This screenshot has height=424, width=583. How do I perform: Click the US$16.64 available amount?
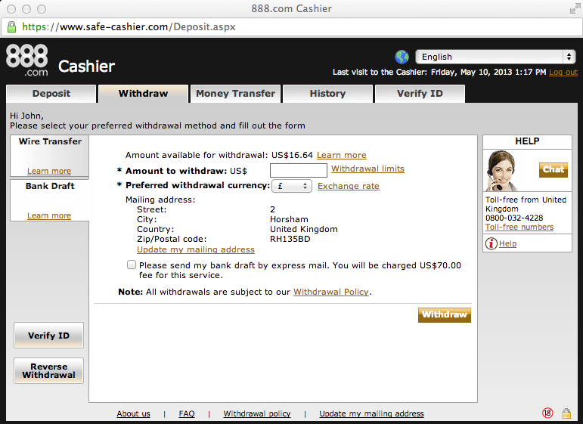(x=292, y=156)
